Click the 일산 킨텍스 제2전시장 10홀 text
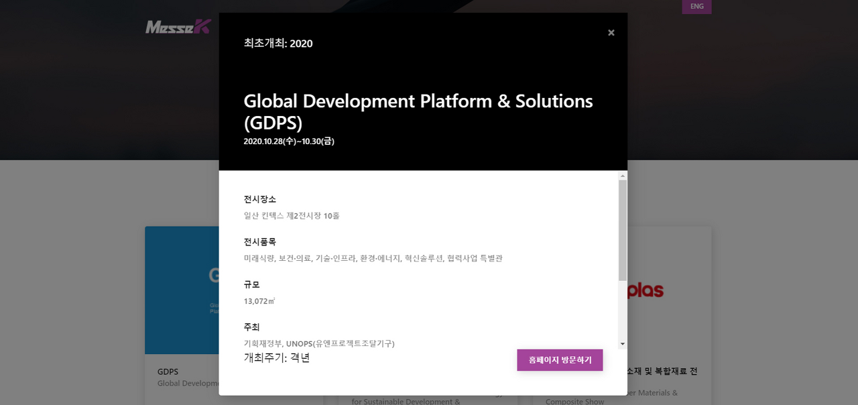 point(292,216)
